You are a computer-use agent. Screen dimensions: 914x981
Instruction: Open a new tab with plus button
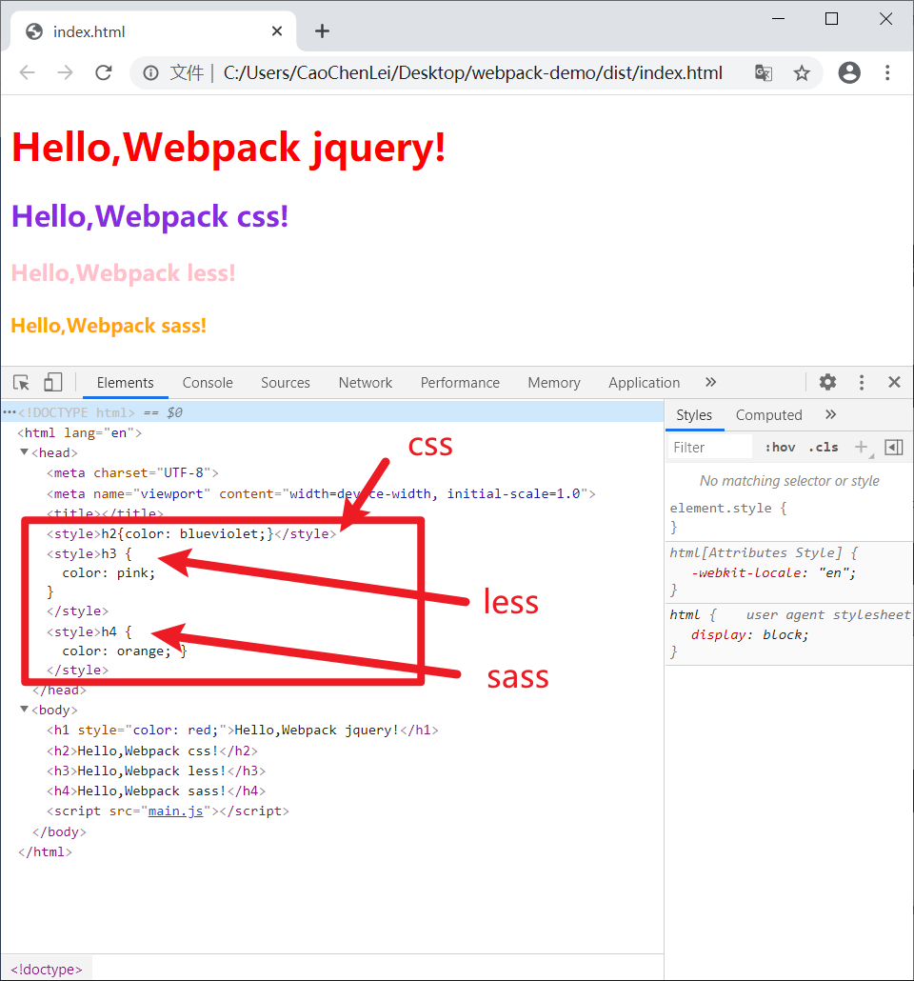(322, 30)
